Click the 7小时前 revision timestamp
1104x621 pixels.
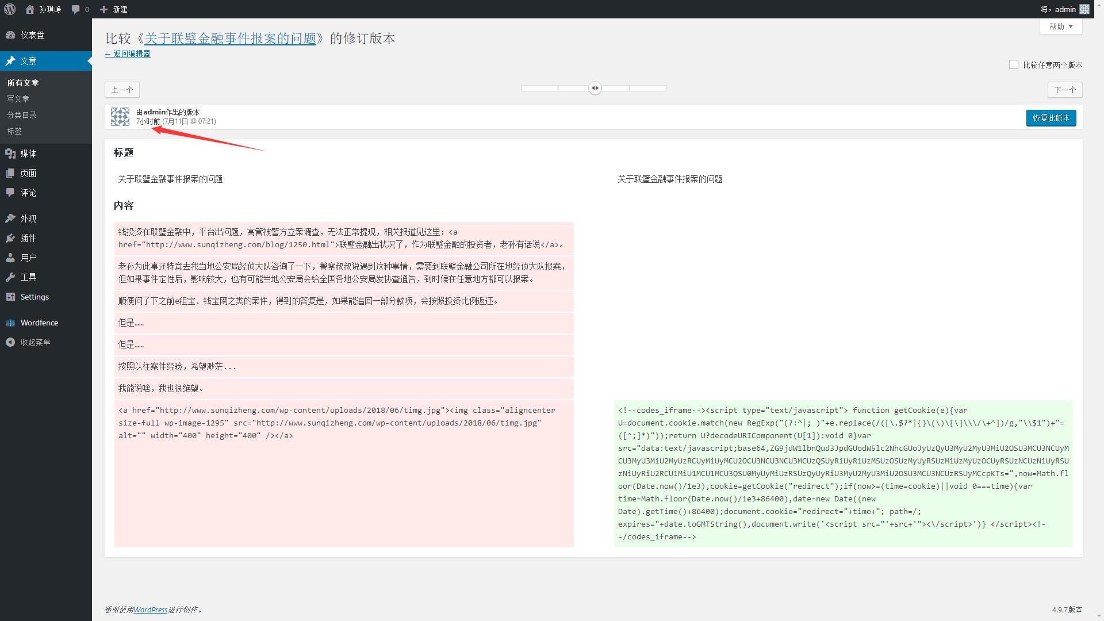point(148,121)
